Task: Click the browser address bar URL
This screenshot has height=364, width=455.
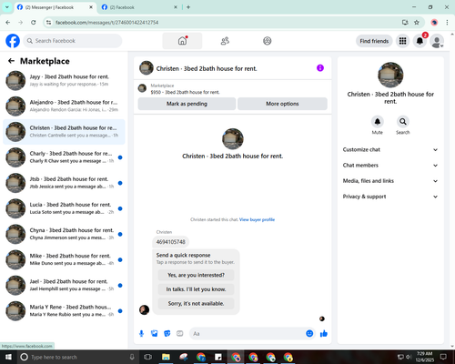Action: [107, 23]
